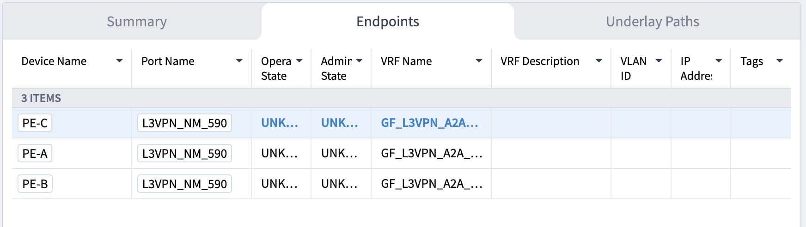The height and width of the screenshot is (227, 806).
Task: Expand the Admin State column menu arrow
Action: click(359, 61)
